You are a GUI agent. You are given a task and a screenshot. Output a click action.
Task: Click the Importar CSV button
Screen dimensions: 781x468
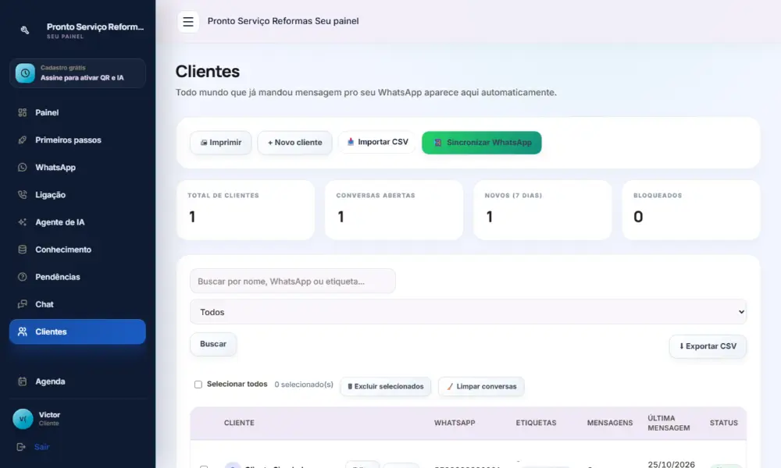pos(377,142)
